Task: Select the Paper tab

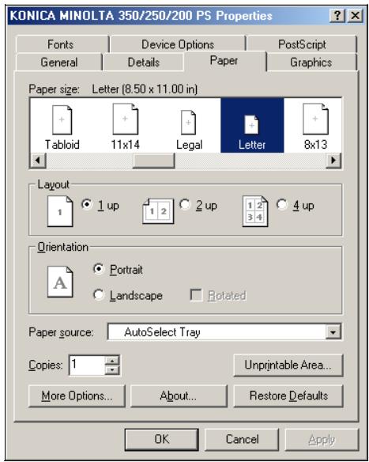Action: pos(224,61)
